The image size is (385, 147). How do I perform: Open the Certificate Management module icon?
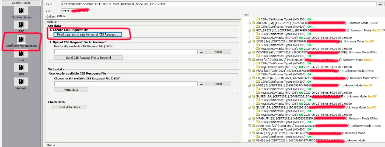(x=21, y=39)
